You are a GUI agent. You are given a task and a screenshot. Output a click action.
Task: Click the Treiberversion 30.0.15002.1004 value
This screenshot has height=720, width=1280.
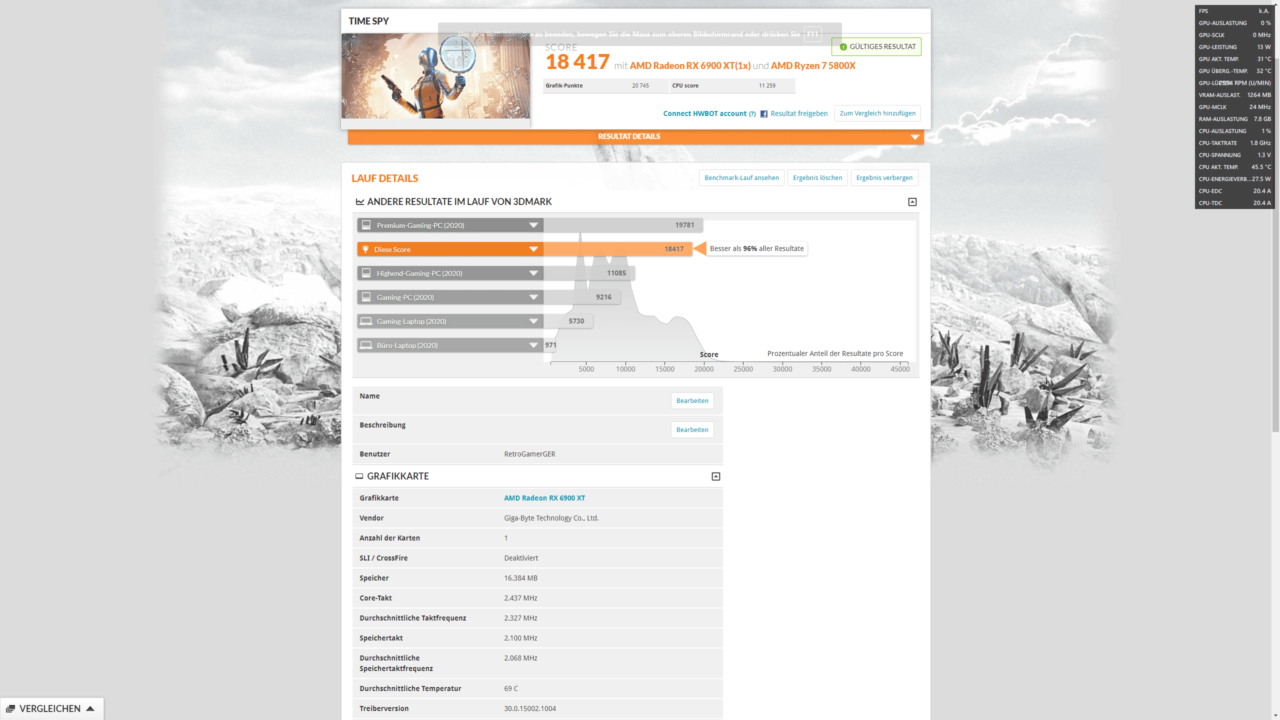click(530, 709)
